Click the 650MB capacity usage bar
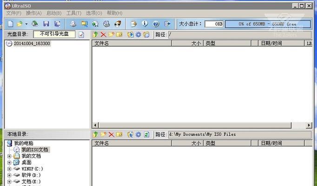 click(268, 24)
